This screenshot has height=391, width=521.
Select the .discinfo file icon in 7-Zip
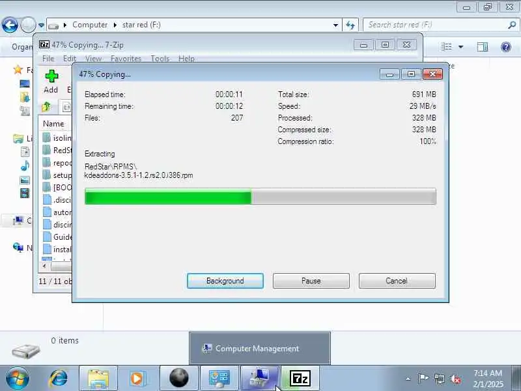coord(47,199)
